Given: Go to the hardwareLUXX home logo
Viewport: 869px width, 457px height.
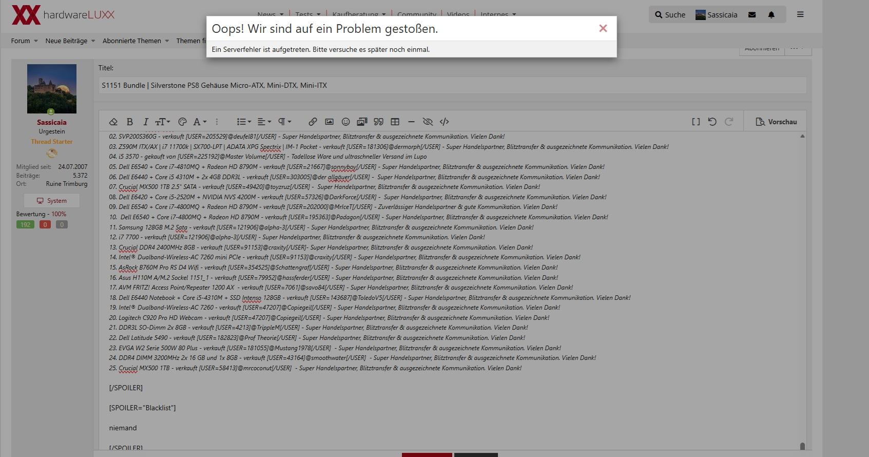Looking at the screenshot, I should 63,15.
